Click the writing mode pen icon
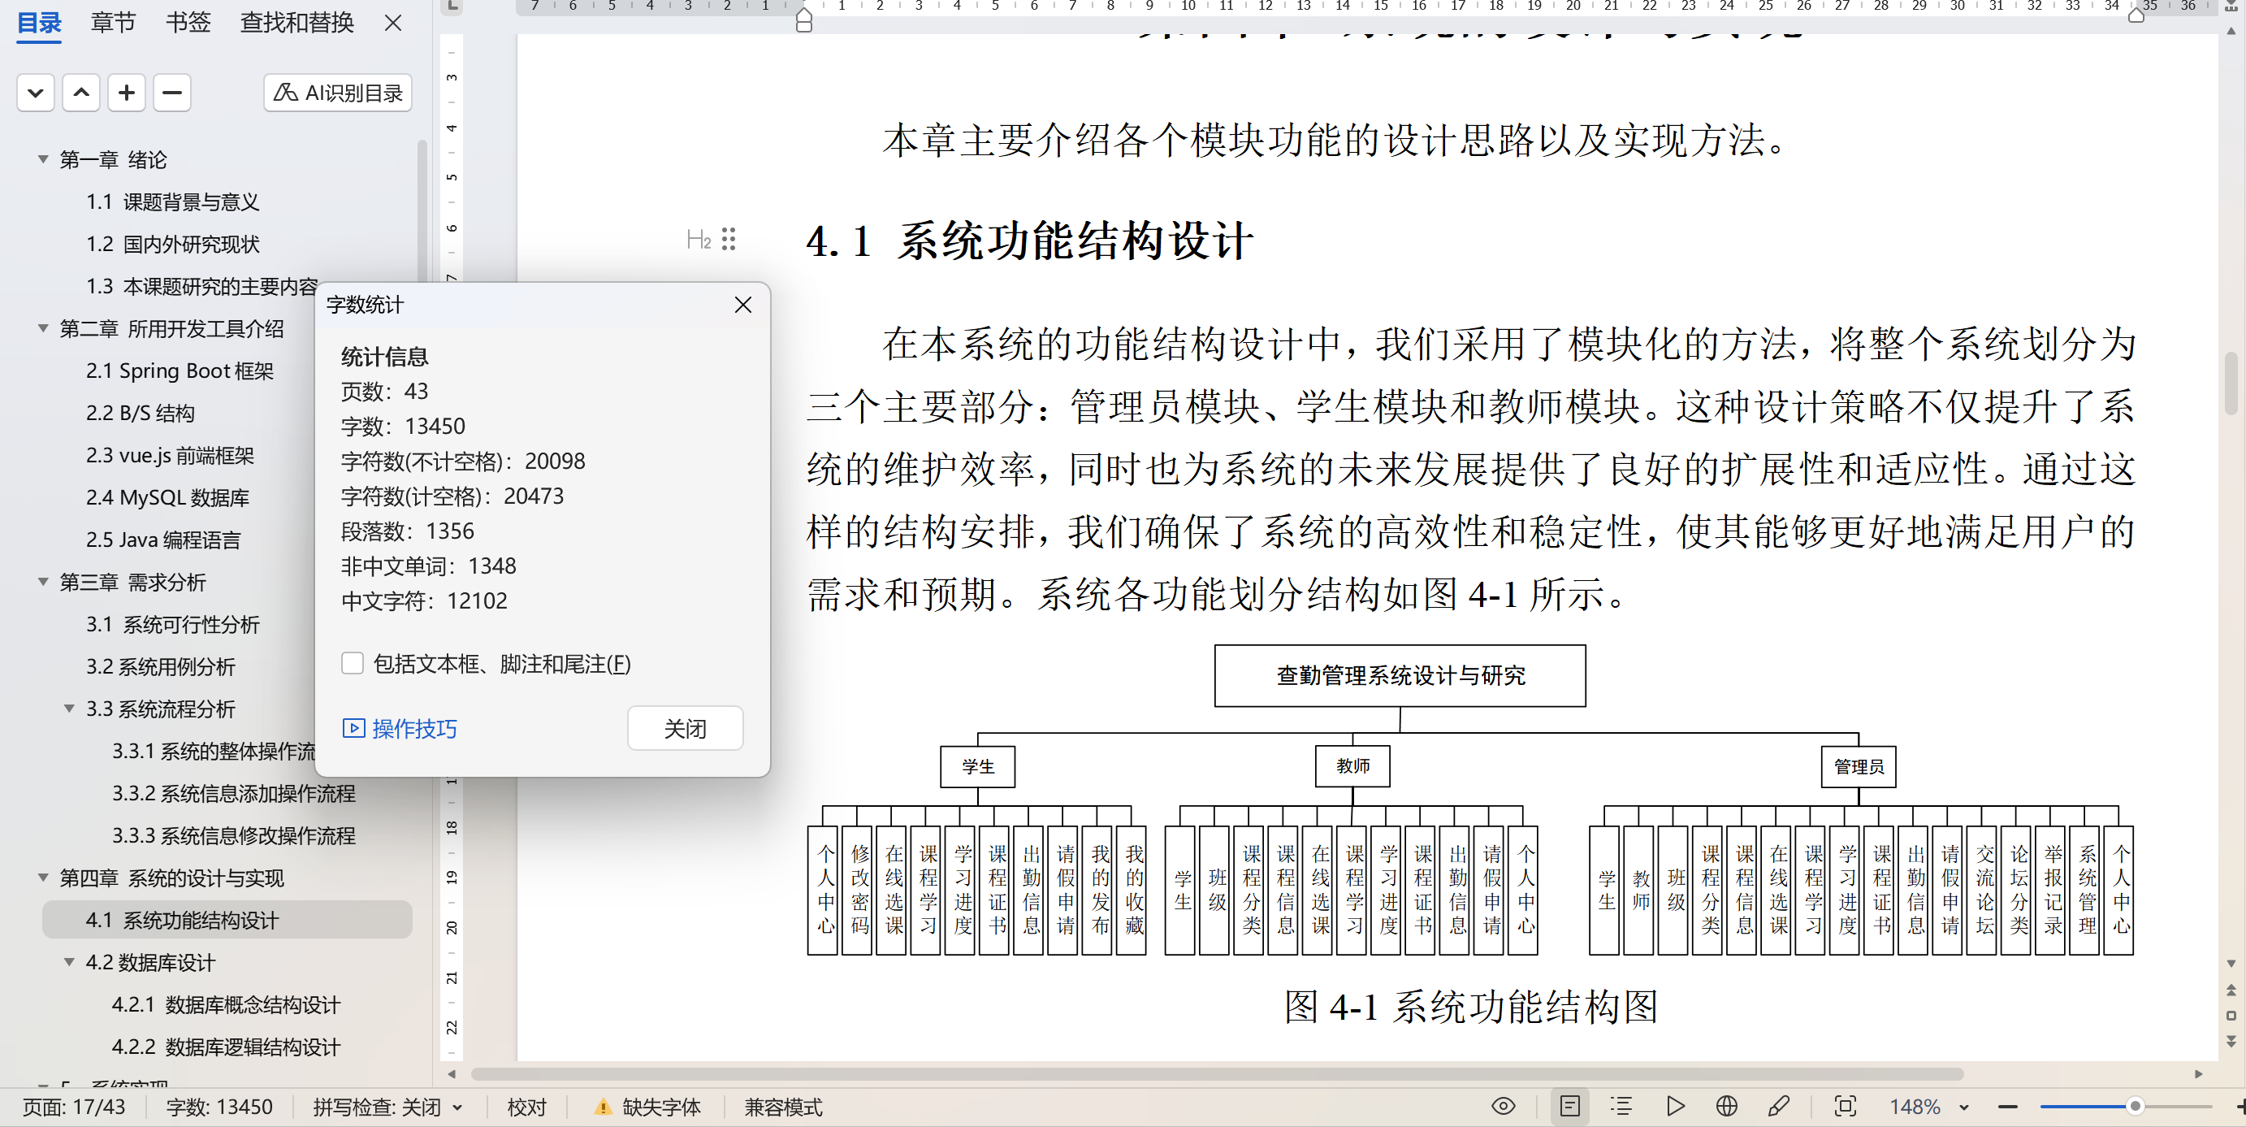Image resolution: width=2246 pixels, height=1127 pixels. pyautogui.click(x=1779, y=1106)
